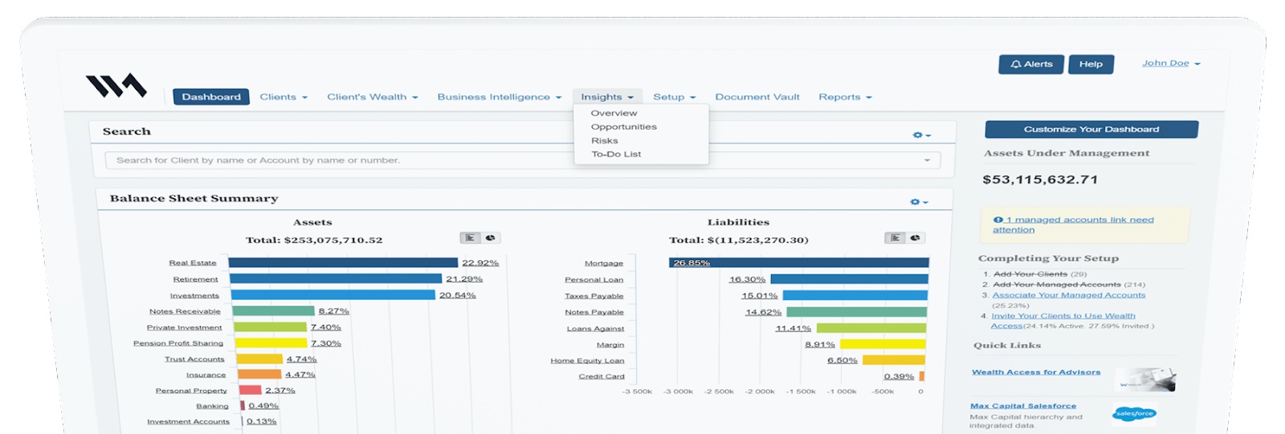This screenshot has height=434, width=1285.
Task: Click the 16.30% Personal Loan value
Action: (x=747, y=280)
